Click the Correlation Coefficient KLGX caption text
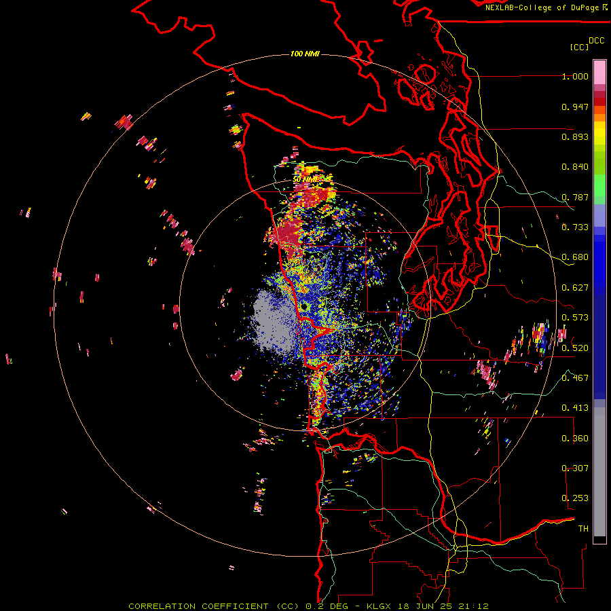The width and height of the screenshot is (611, 611). [x=308, y=606]
